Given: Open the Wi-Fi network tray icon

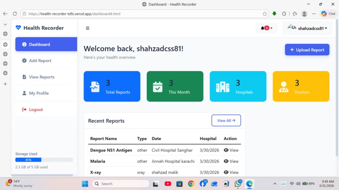Looking at the screenshot, I should (291, 184).
